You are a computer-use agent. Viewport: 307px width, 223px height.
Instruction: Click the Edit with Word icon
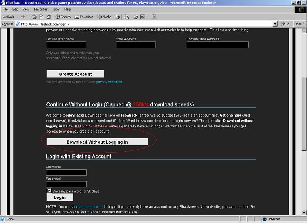[143, 17]
